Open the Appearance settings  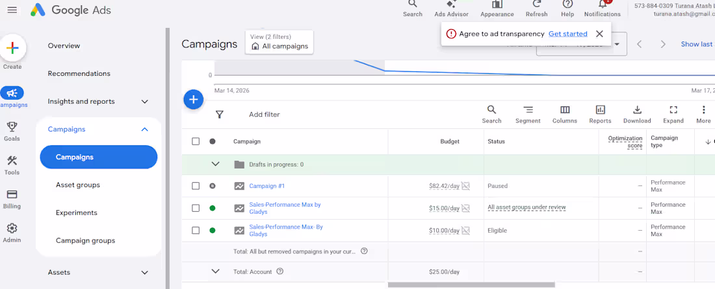(497, 8)
